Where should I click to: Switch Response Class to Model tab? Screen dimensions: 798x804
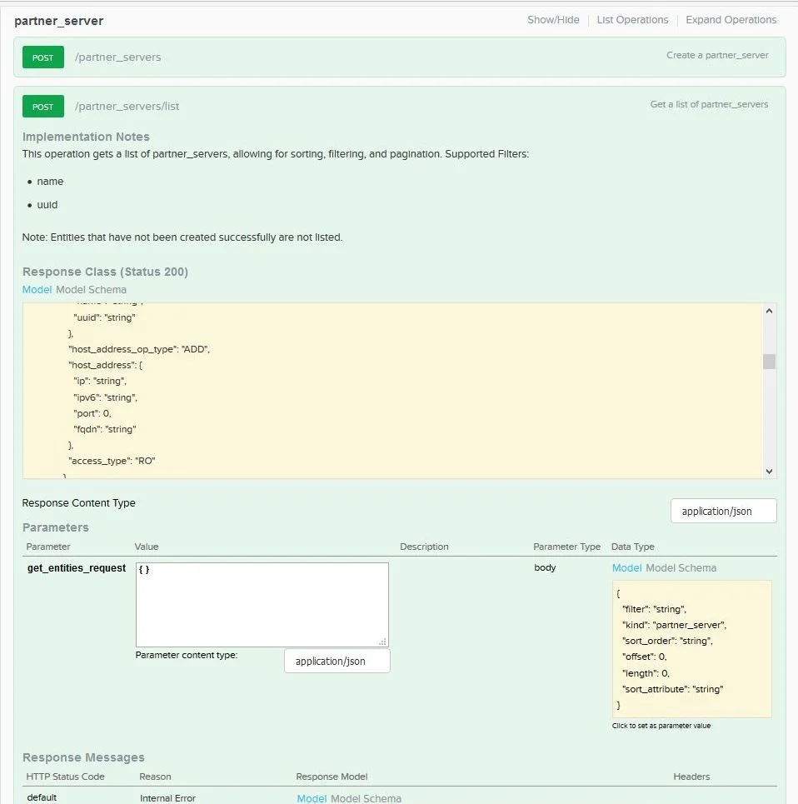click(37, 290)
